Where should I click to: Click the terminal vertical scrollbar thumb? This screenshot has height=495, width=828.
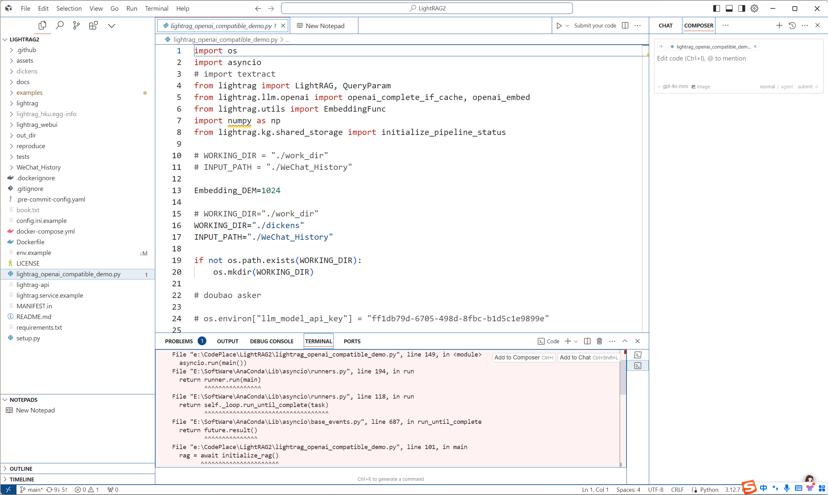[623, 377]
